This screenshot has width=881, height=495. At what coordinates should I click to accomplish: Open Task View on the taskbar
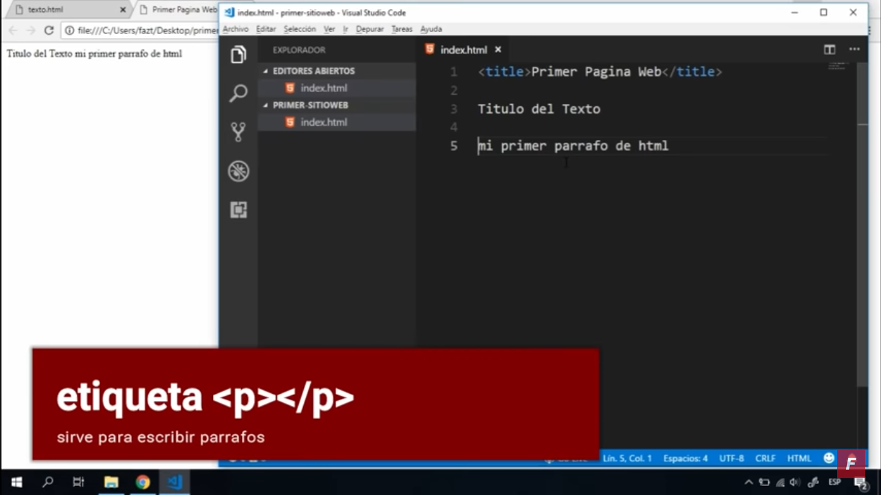(79, 482)
